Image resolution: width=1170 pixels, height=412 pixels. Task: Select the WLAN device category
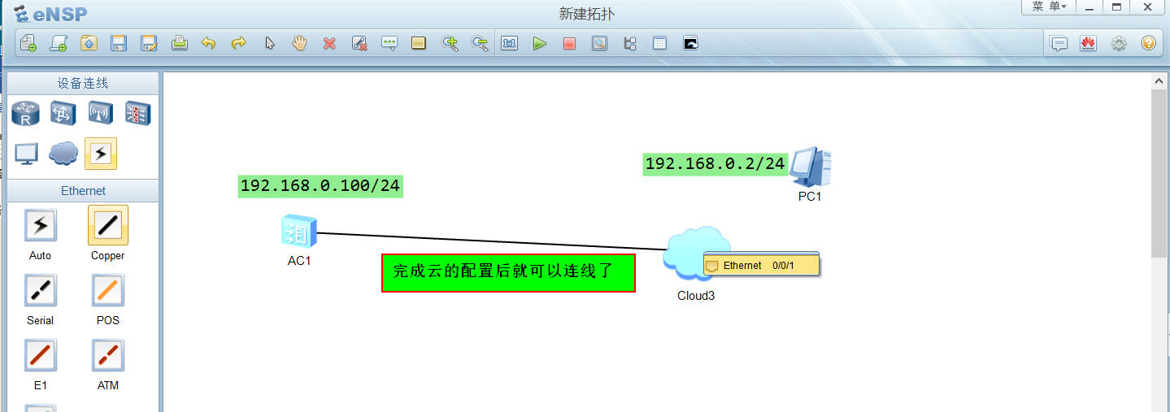click(100, 114)
